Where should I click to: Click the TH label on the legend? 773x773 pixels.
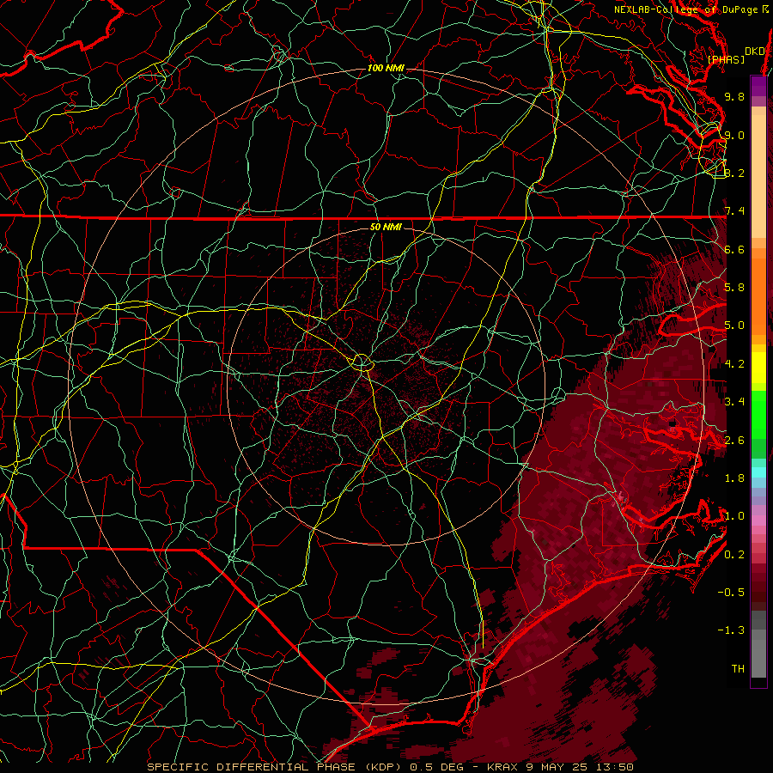[x=738, y=669]
